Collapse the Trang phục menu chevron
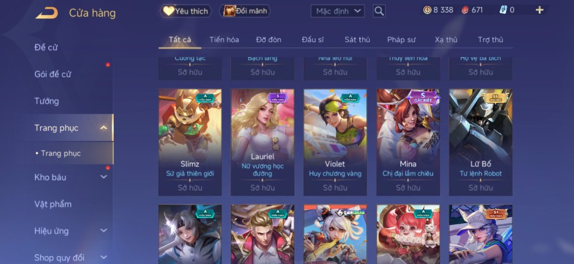 [x=104, y=128]
